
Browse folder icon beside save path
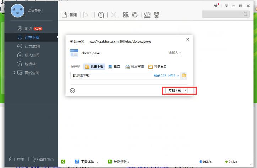pos(184,76)
